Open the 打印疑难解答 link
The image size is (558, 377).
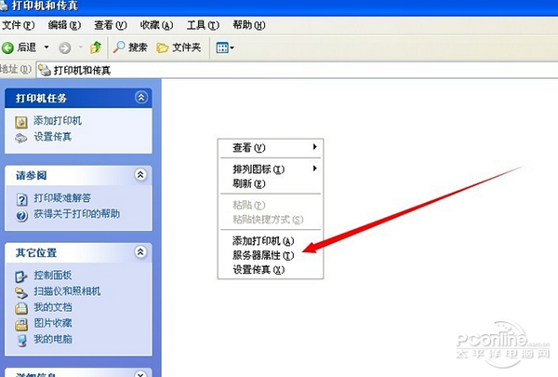point(62,197)
